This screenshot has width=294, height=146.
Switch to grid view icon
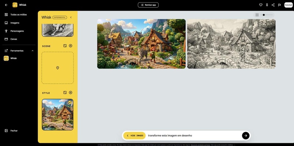click(x=257, y=15)
